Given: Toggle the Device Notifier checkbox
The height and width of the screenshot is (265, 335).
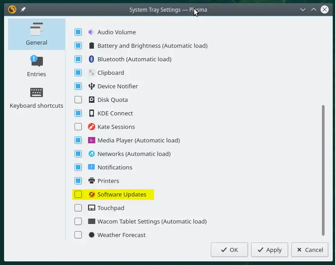Looking at the screenshot, I should pos(78,86).
